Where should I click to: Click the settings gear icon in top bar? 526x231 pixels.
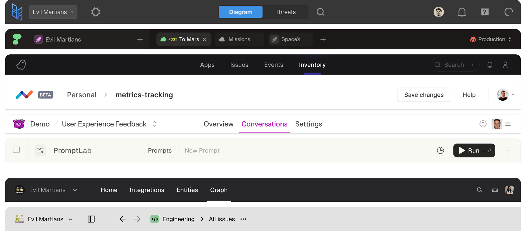point(96,12)
